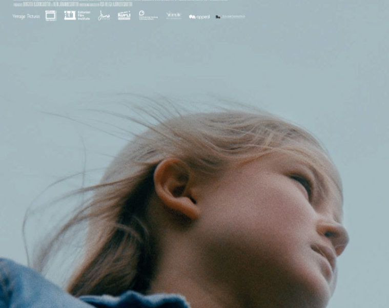Click the Vintage Pictures logo
The image size is (389, 308).
26,16
